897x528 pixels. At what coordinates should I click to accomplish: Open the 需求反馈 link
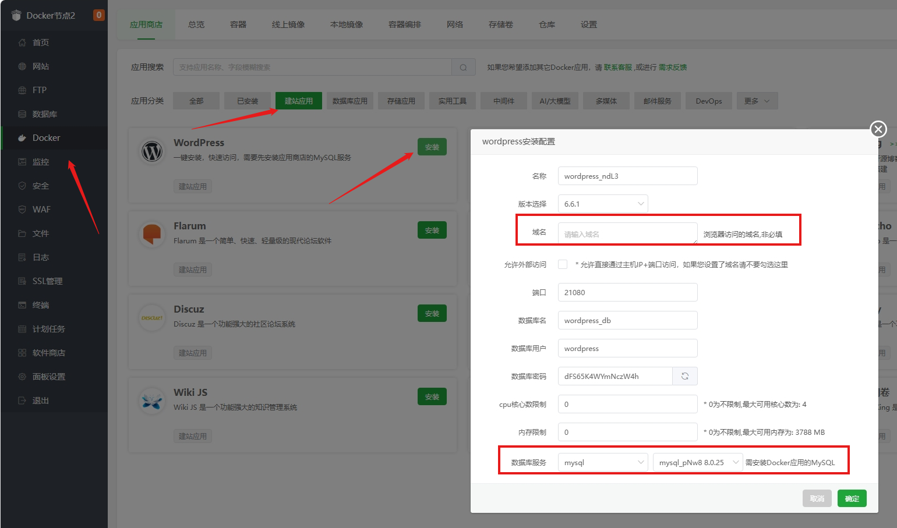[x=673, y=68]
